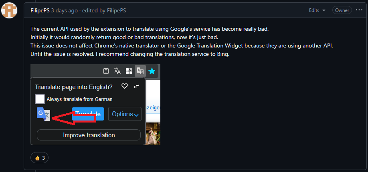Check Always translate from German box
This screenshot has height=172, width=368.
point(40,99)
